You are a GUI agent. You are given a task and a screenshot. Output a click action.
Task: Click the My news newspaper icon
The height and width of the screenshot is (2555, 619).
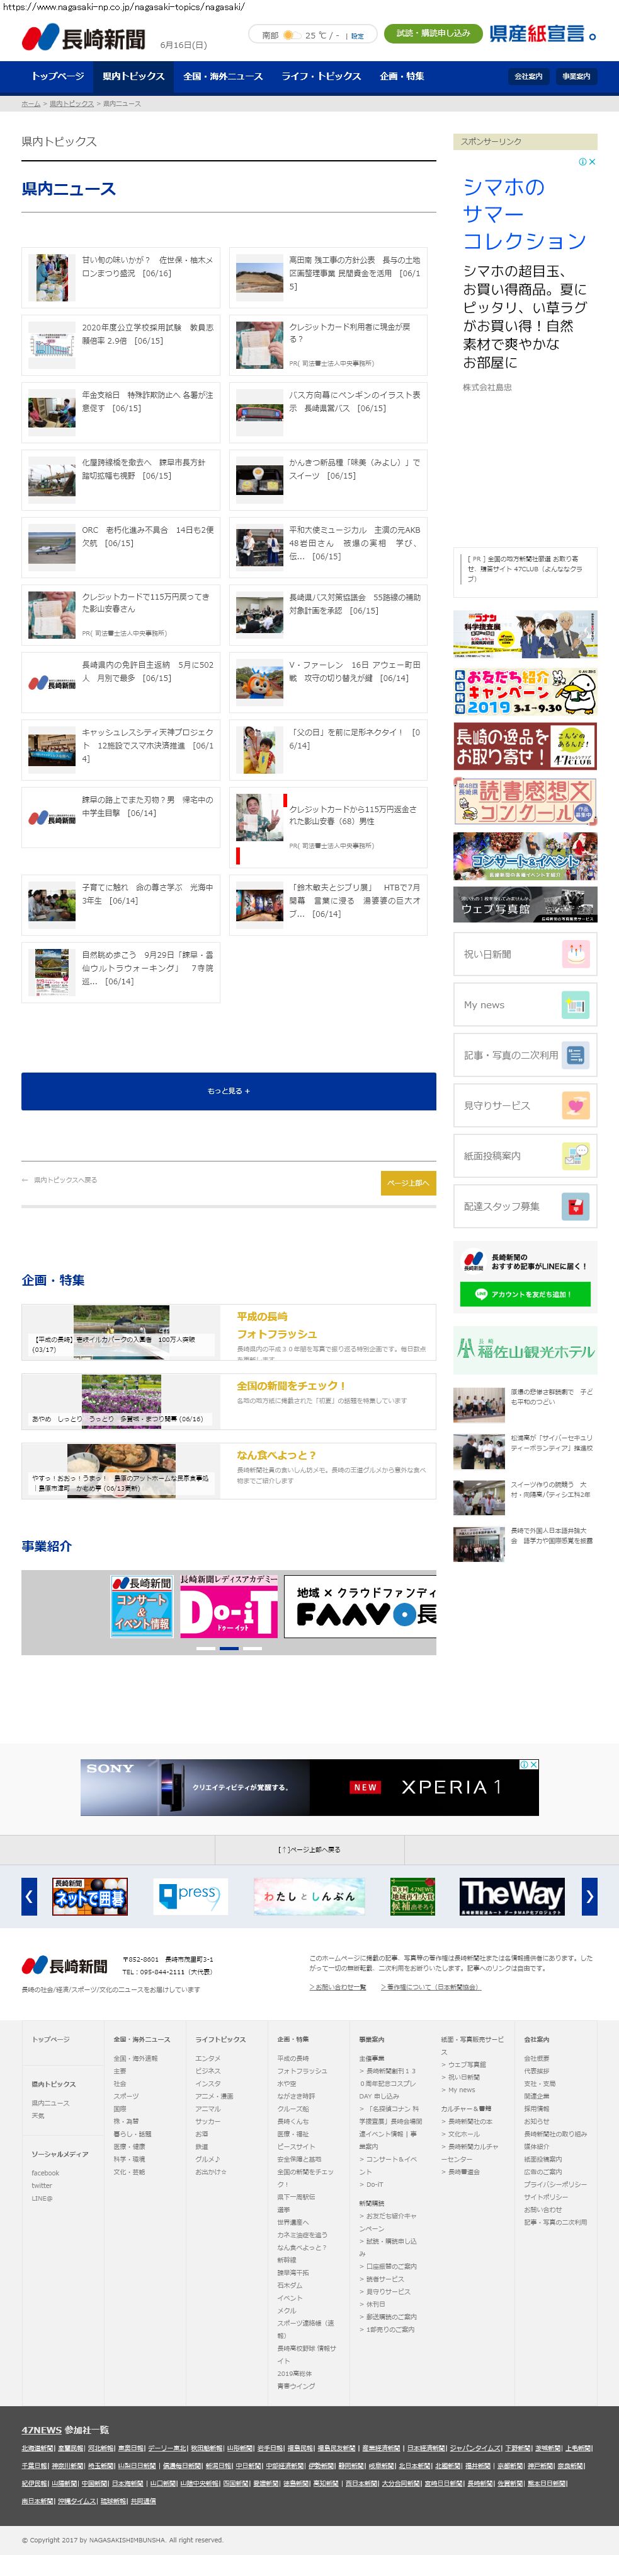click(x=574, y=1004)
